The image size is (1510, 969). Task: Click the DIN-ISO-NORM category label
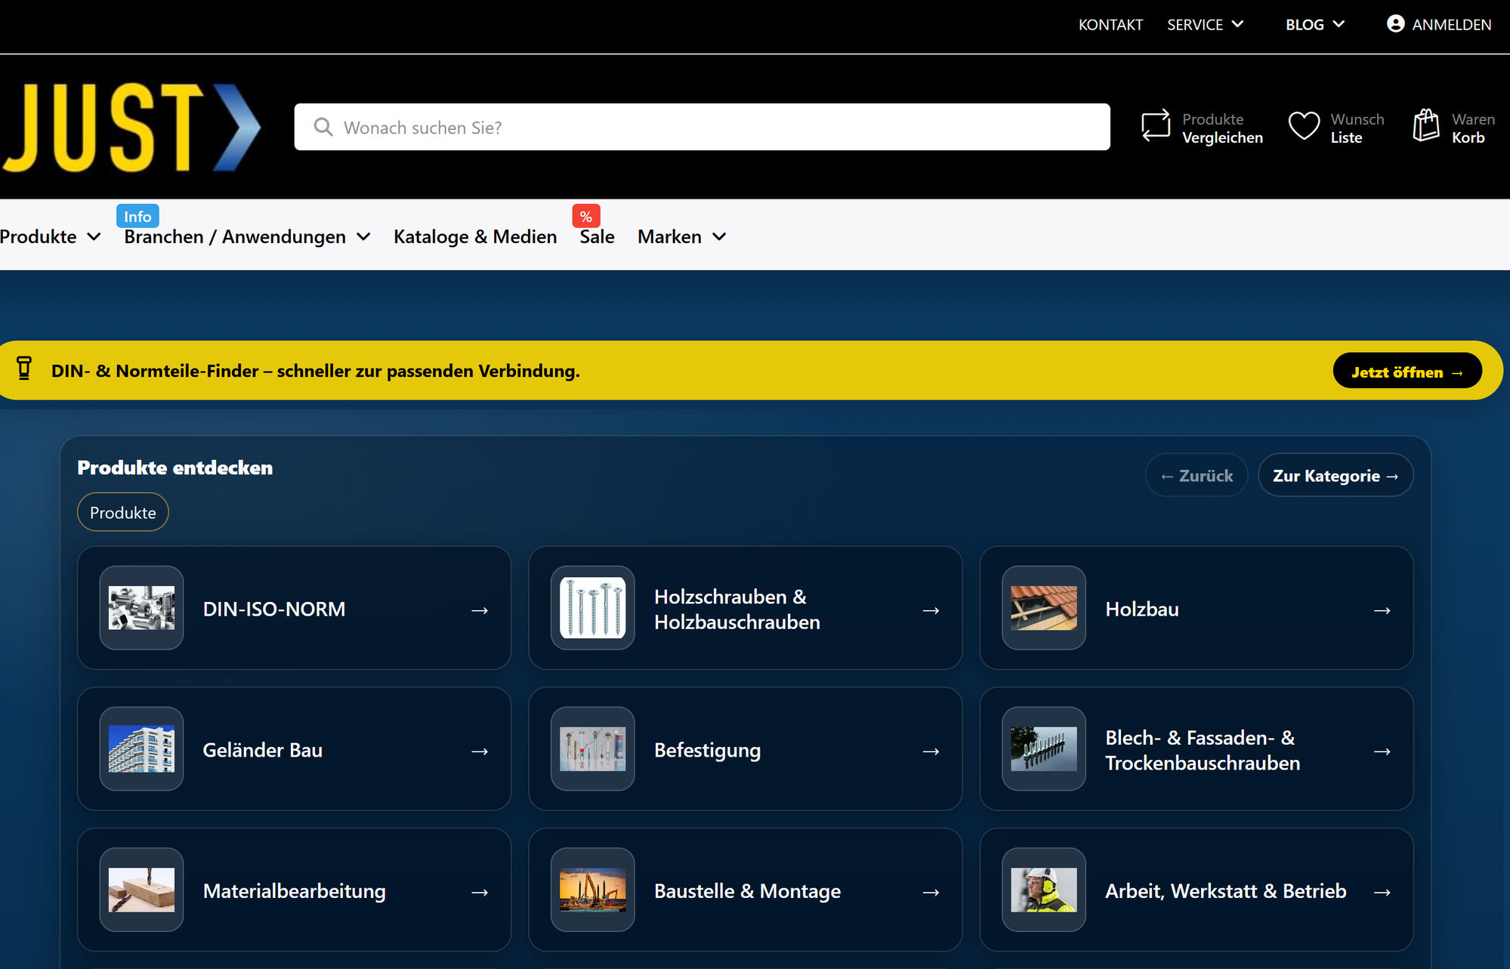[x=274, y=609]
